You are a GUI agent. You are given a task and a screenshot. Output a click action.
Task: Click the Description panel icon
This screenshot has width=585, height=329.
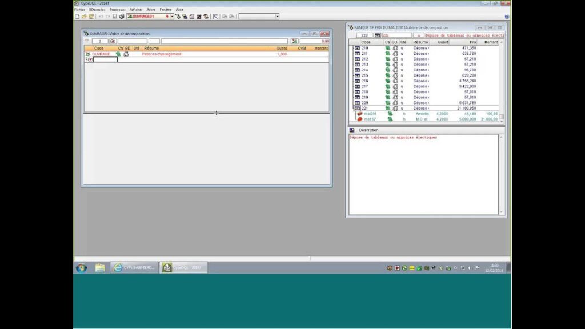click(352, 130)
